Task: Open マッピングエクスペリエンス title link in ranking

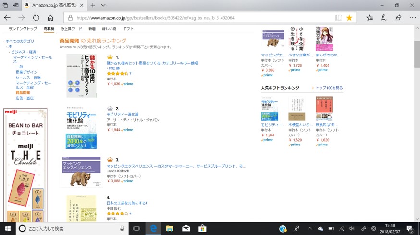Action: [176, 166]
